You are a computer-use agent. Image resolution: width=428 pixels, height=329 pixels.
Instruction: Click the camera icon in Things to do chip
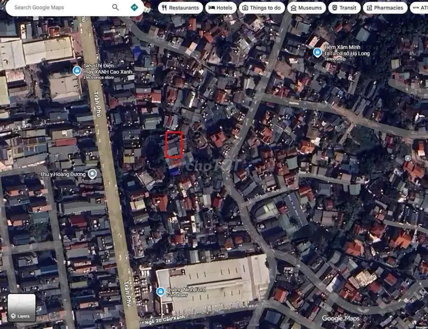(245, 8)
